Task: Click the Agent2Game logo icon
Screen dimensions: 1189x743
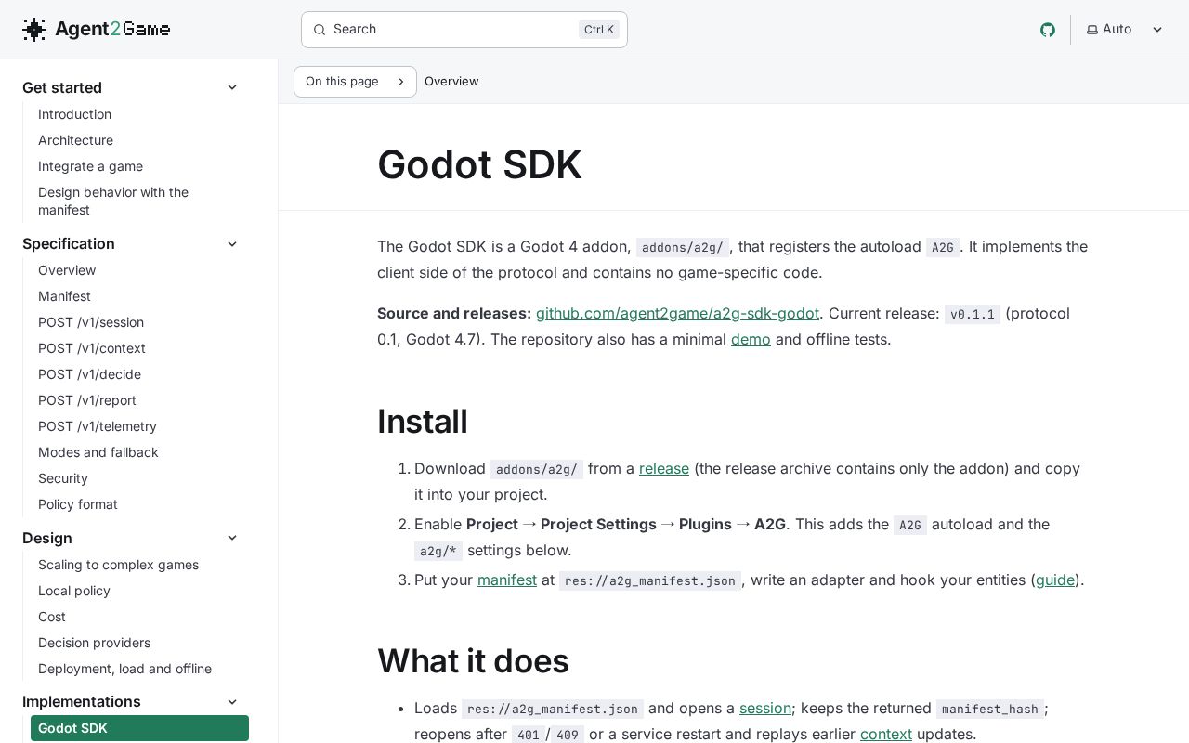Action: [x=34, y=30]
